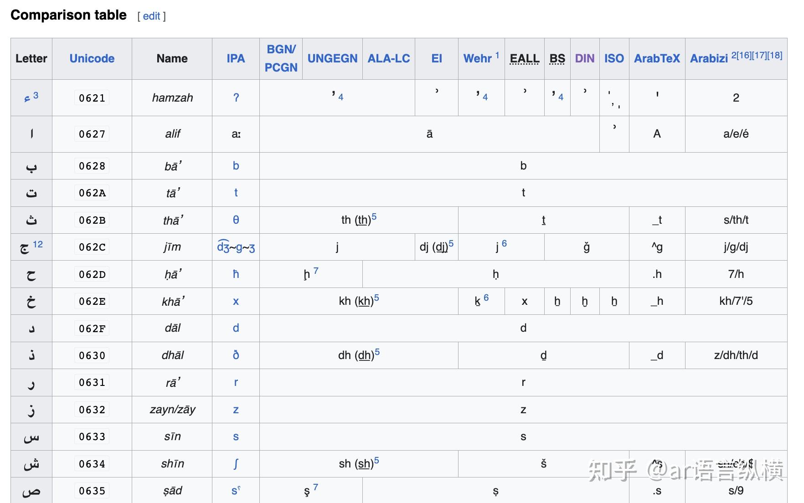
Task: Open the ArabTeX column header link
Action: pyautogui.click(x=657, y=58)
